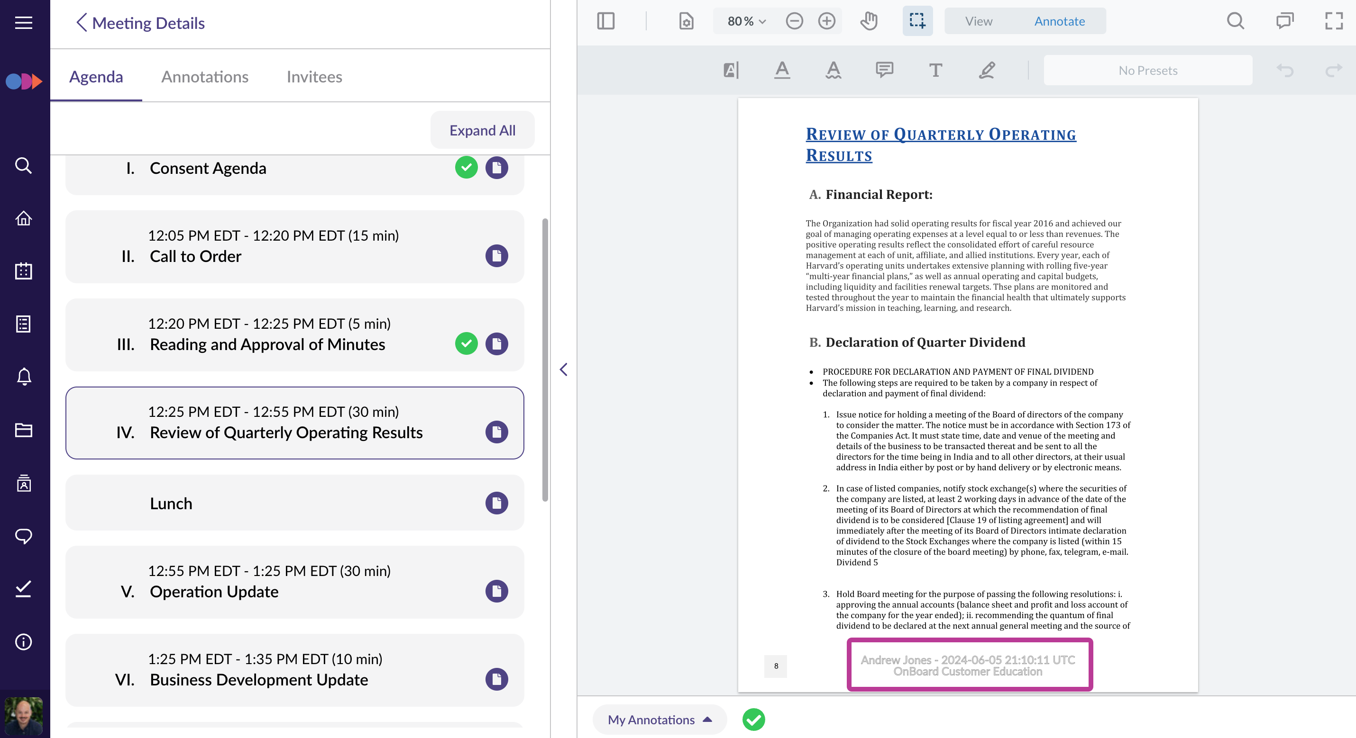The image size is (1356, 738).
Task: Select the marquee selection tool
Action: click(917, 21)
